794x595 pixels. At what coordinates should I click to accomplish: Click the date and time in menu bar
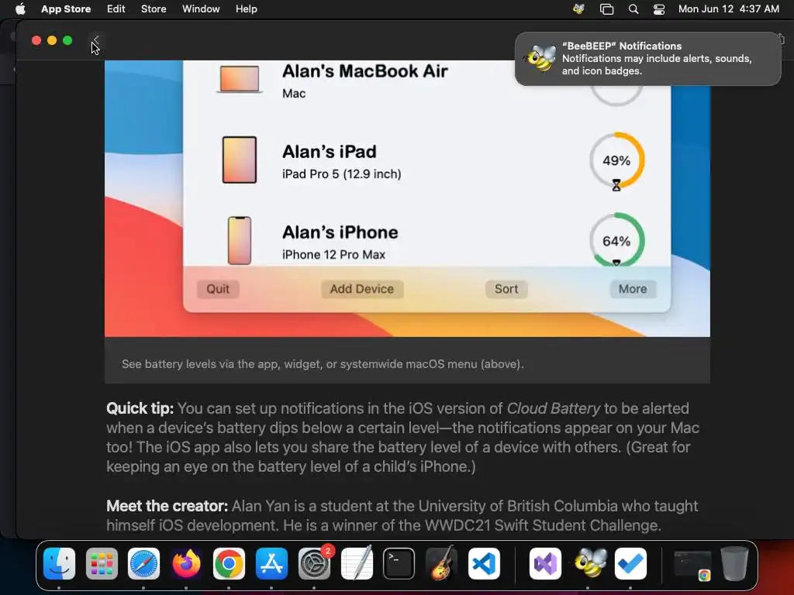point(728,9)
